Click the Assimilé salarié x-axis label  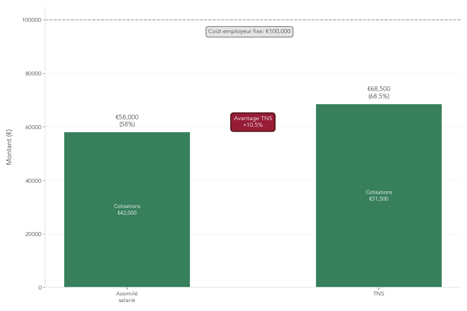coord(127,297)
